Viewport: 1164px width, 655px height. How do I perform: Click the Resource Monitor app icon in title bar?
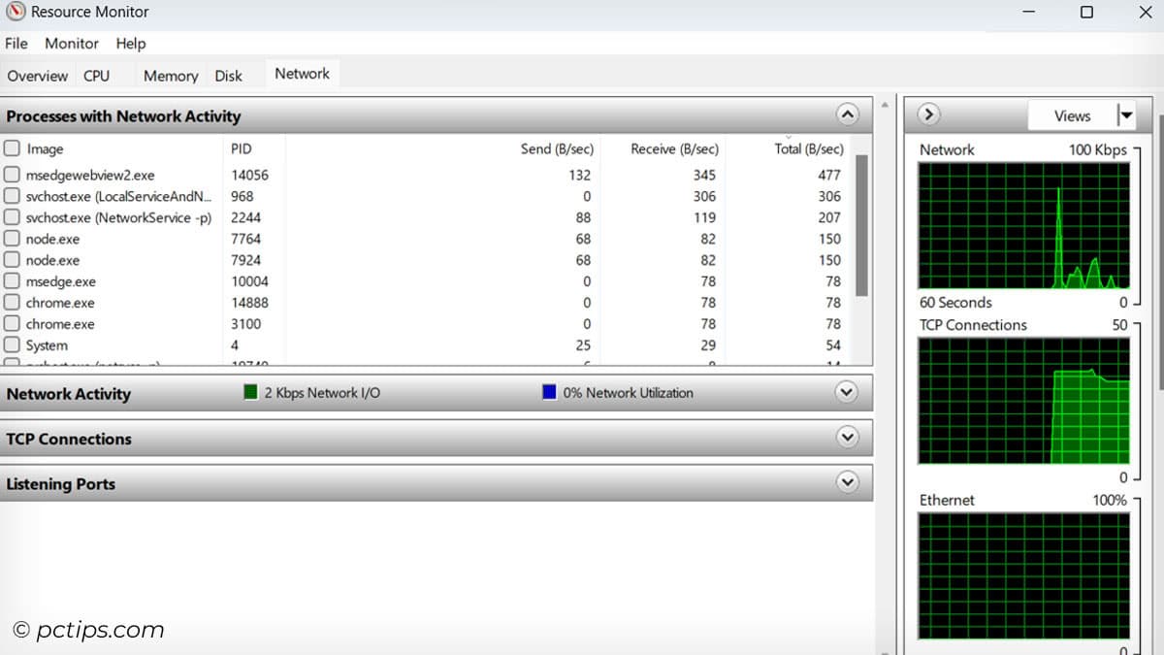16,13
